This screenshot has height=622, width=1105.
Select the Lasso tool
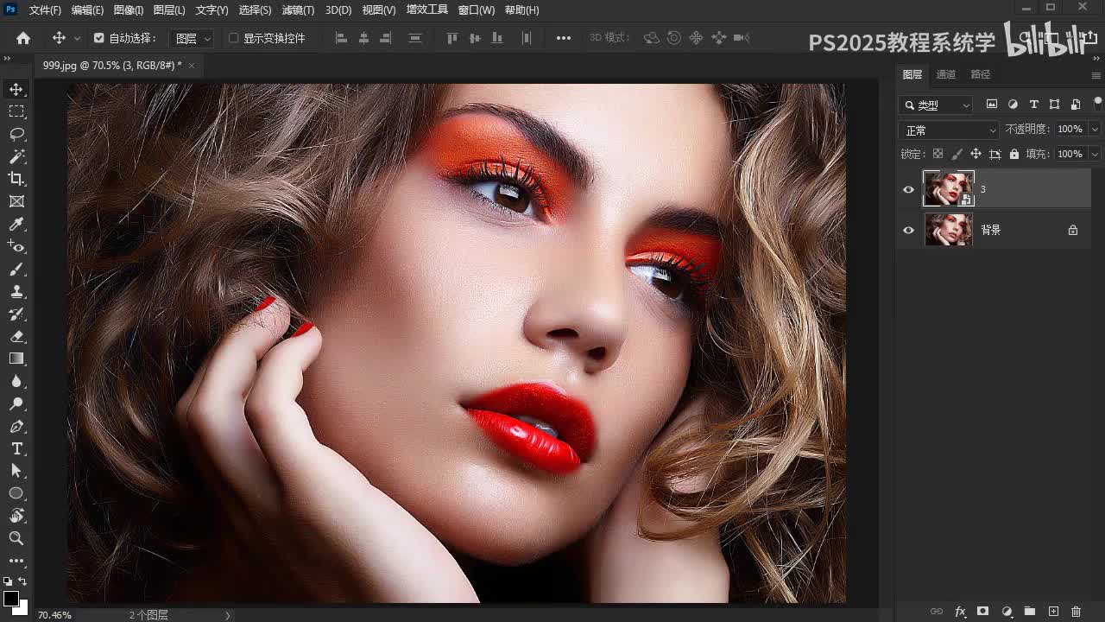16,135
